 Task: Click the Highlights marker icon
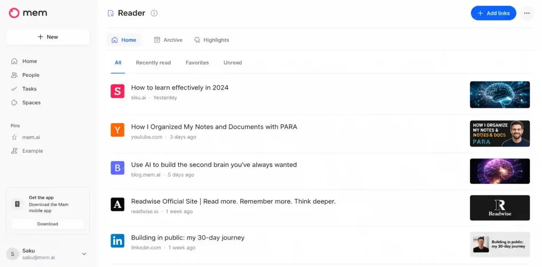click(x=197, y=40)
